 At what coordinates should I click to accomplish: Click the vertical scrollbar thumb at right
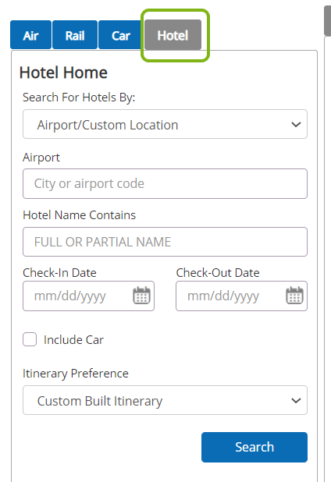point(328,21)
